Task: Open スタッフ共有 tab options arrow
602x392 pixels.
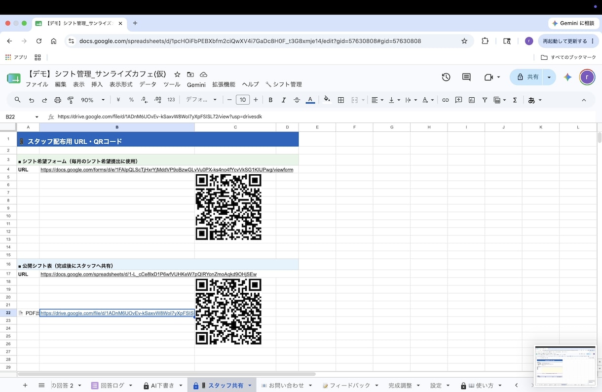Action: tap(250, 386)
